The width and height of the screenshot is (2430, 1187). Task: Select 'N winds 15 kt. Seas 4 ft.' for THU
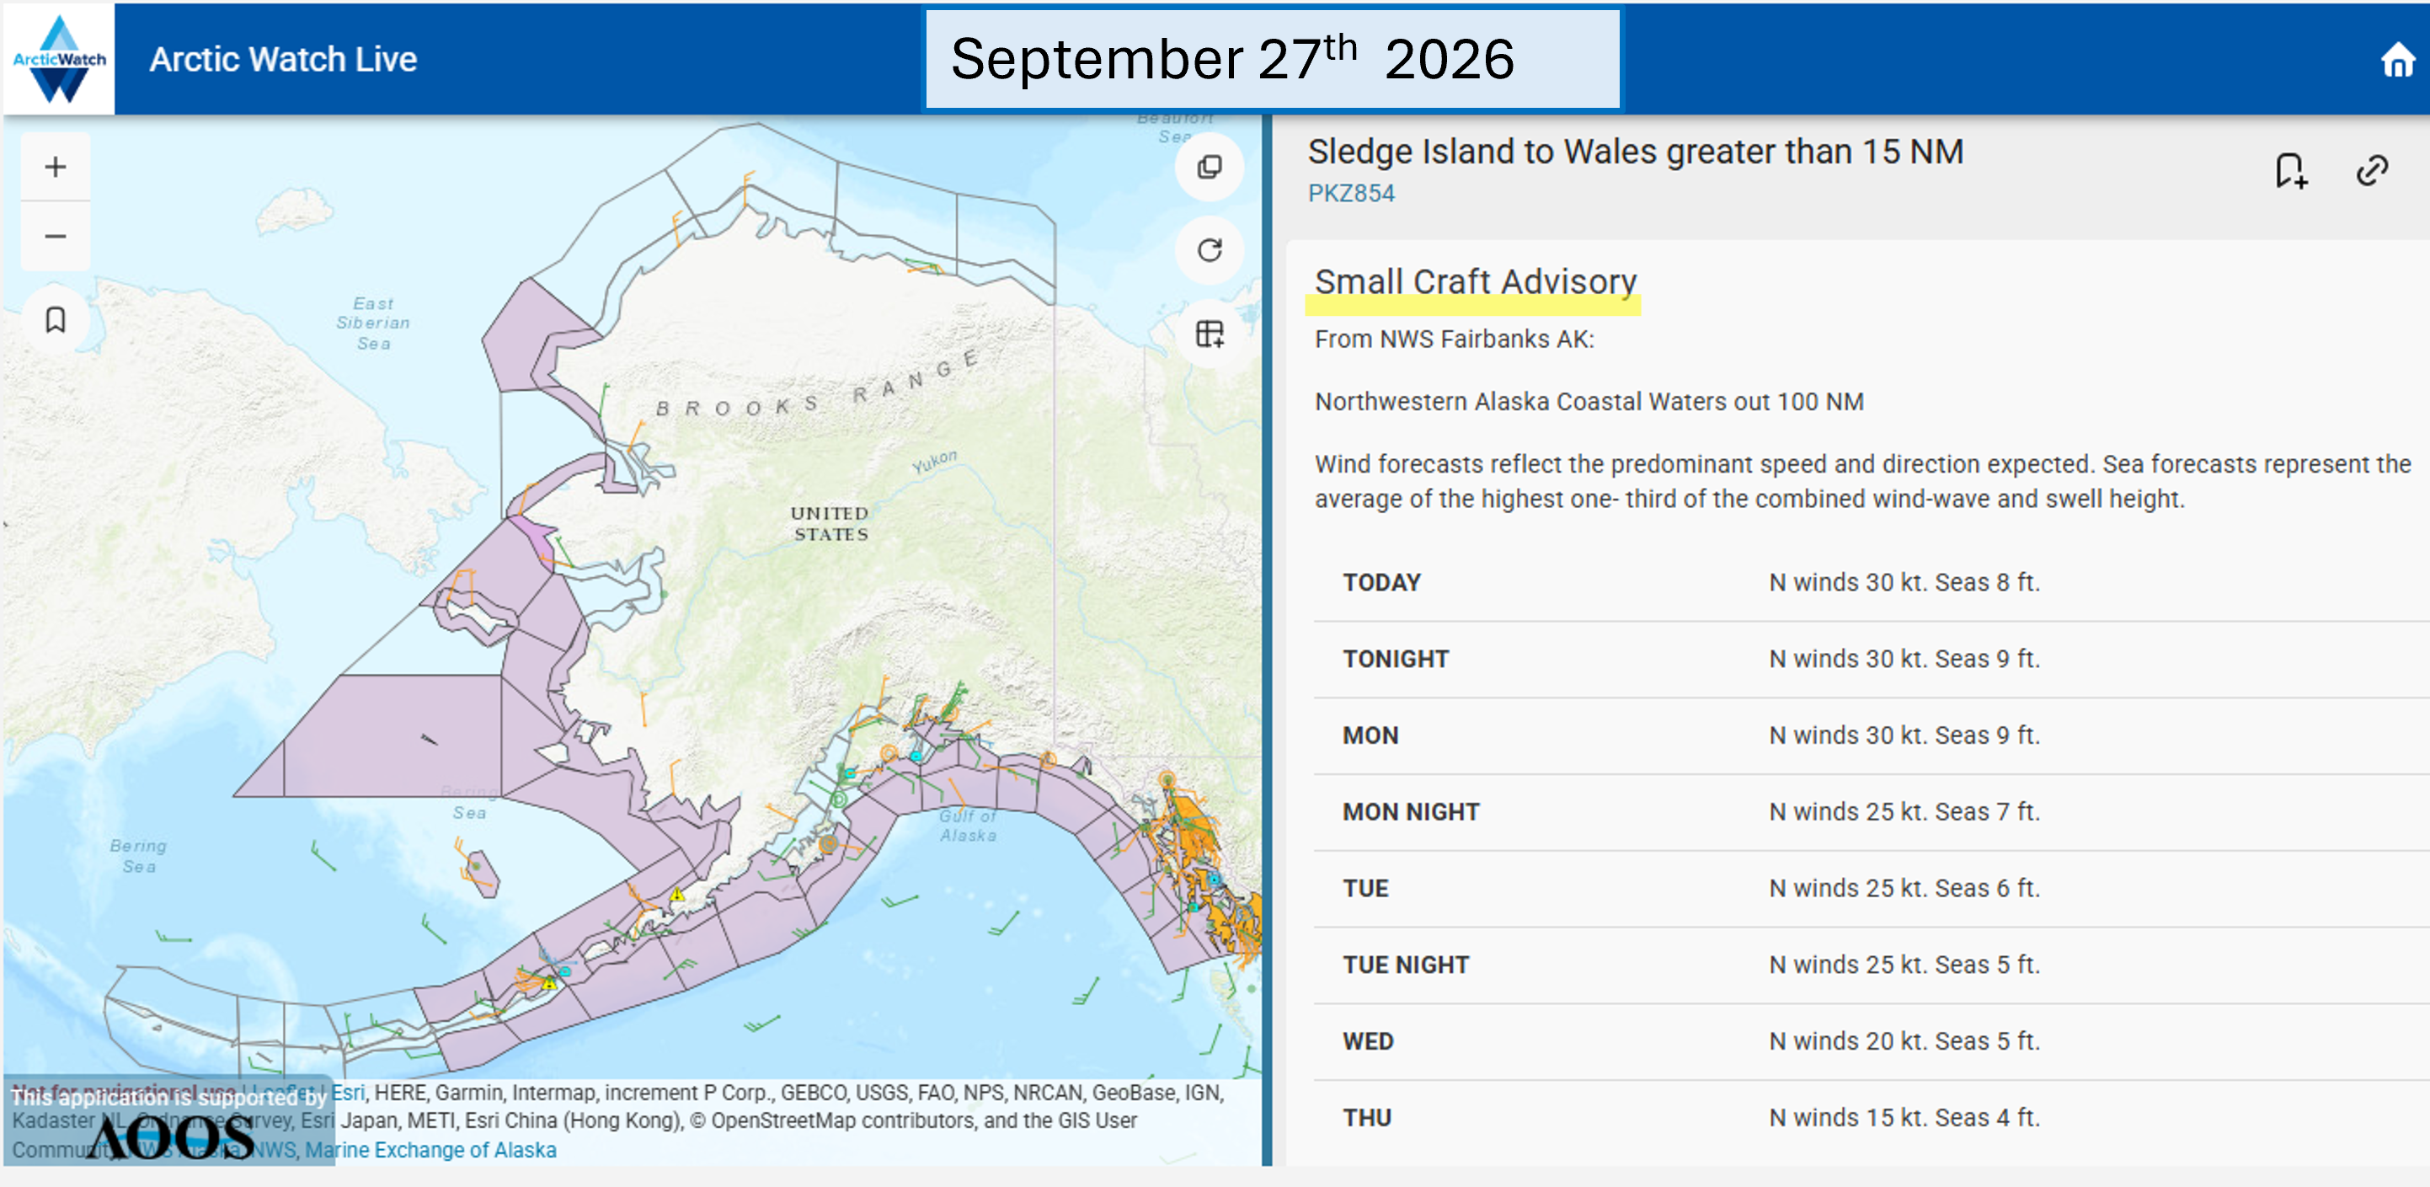click(x=1904, y=1117)
